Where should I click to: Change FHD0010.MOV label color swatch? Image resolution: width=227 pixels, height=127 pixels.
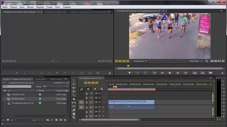[40, 95]
